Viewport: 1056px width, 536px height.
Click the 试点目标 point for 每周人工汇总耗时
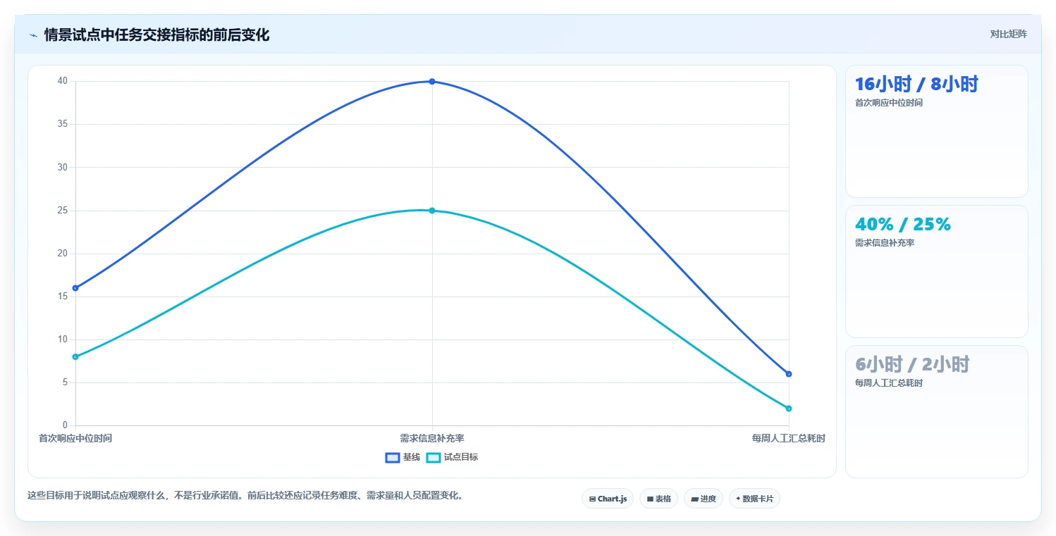789,409
